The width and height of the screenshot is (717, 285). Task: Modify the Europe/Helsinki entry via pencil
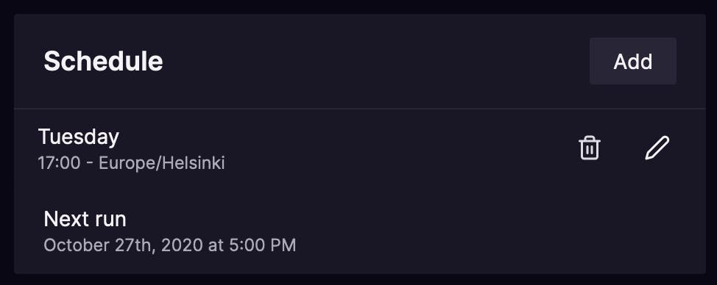[657, 148]
